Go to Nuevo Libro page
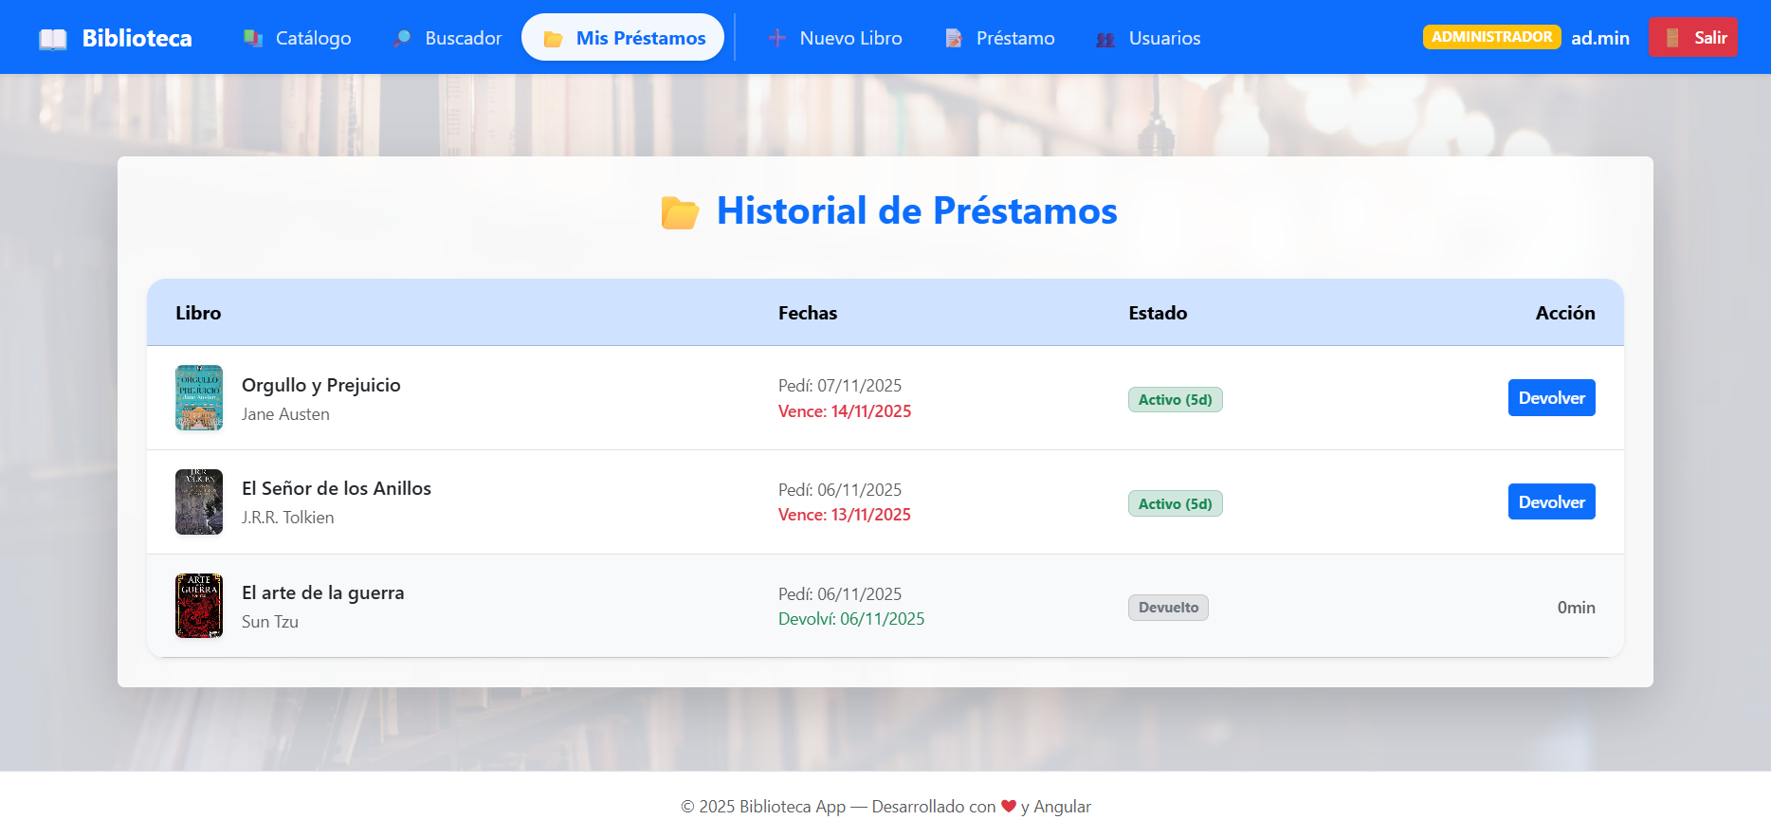Screen dimensions: 1771x838 coord(834,38)
